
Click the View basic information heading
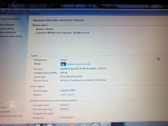pyautogui.click(x=58, y=20)
